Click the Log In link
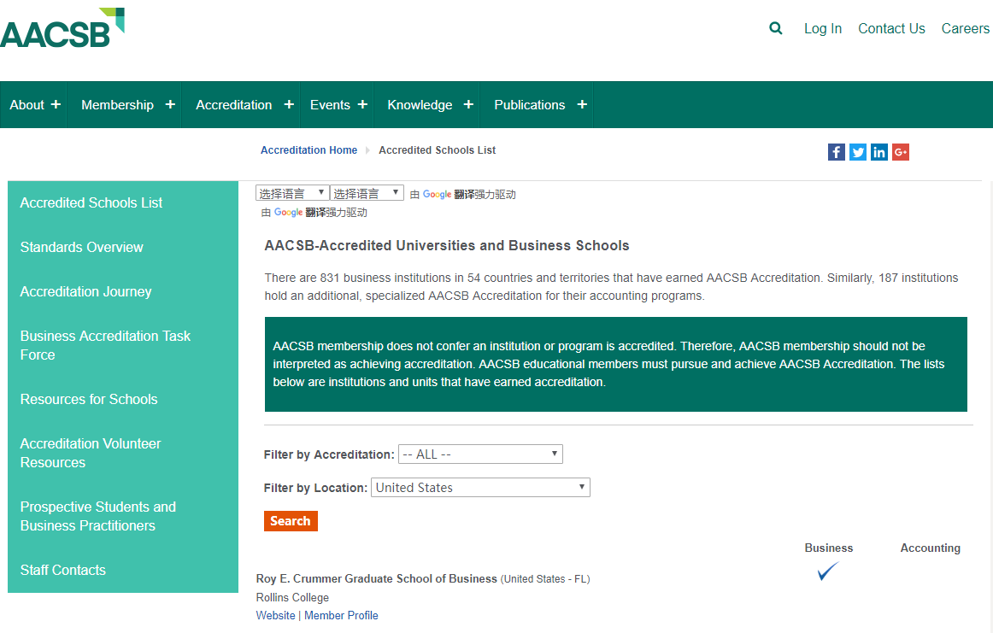The width and height of the screenshot is (993, 633). tap(823, 28)
